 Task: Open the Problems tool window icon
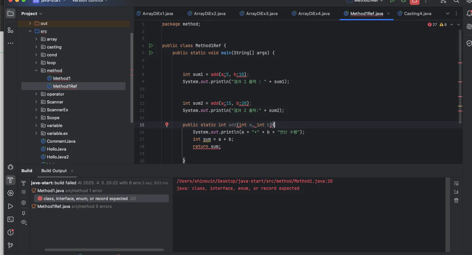pos(10,232)
